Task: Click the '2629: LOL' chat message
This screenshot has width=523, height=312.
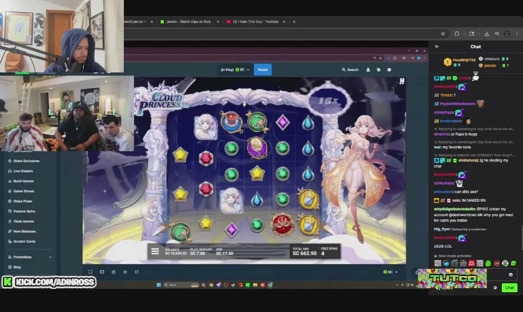Action: [x=443, y=246]
